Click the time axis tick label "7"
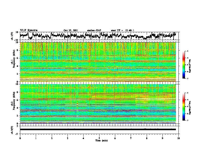The width and height of the screenshot is (201, 155). click(131, 138)
